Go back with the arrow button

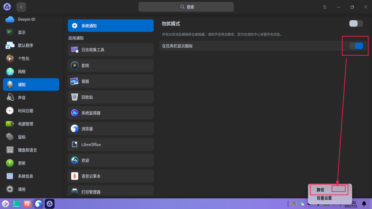click(x=21, y=7)
